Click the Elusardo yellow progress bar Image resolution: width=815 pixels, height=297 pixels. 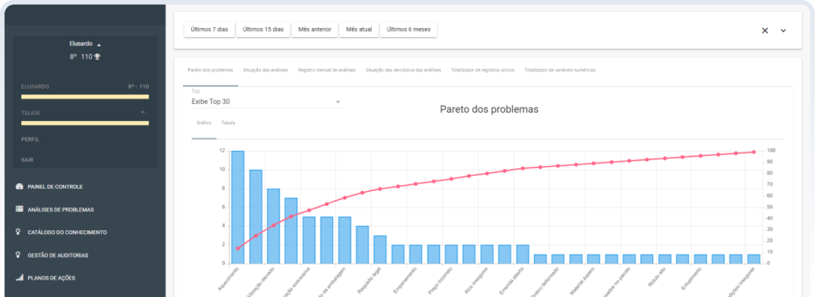pos(85,96)
